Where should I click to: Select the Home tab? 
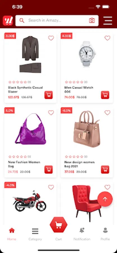click(12, 234)
